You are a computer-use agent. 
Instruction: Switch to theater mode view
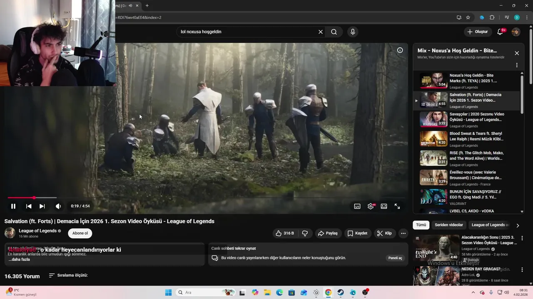pos(384,206)
